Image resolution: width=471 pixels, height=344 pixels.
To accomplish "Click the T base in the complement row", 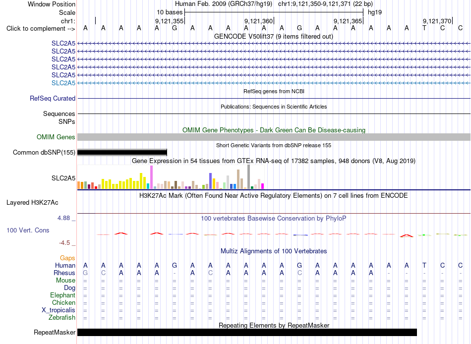I will click(424, 28).
